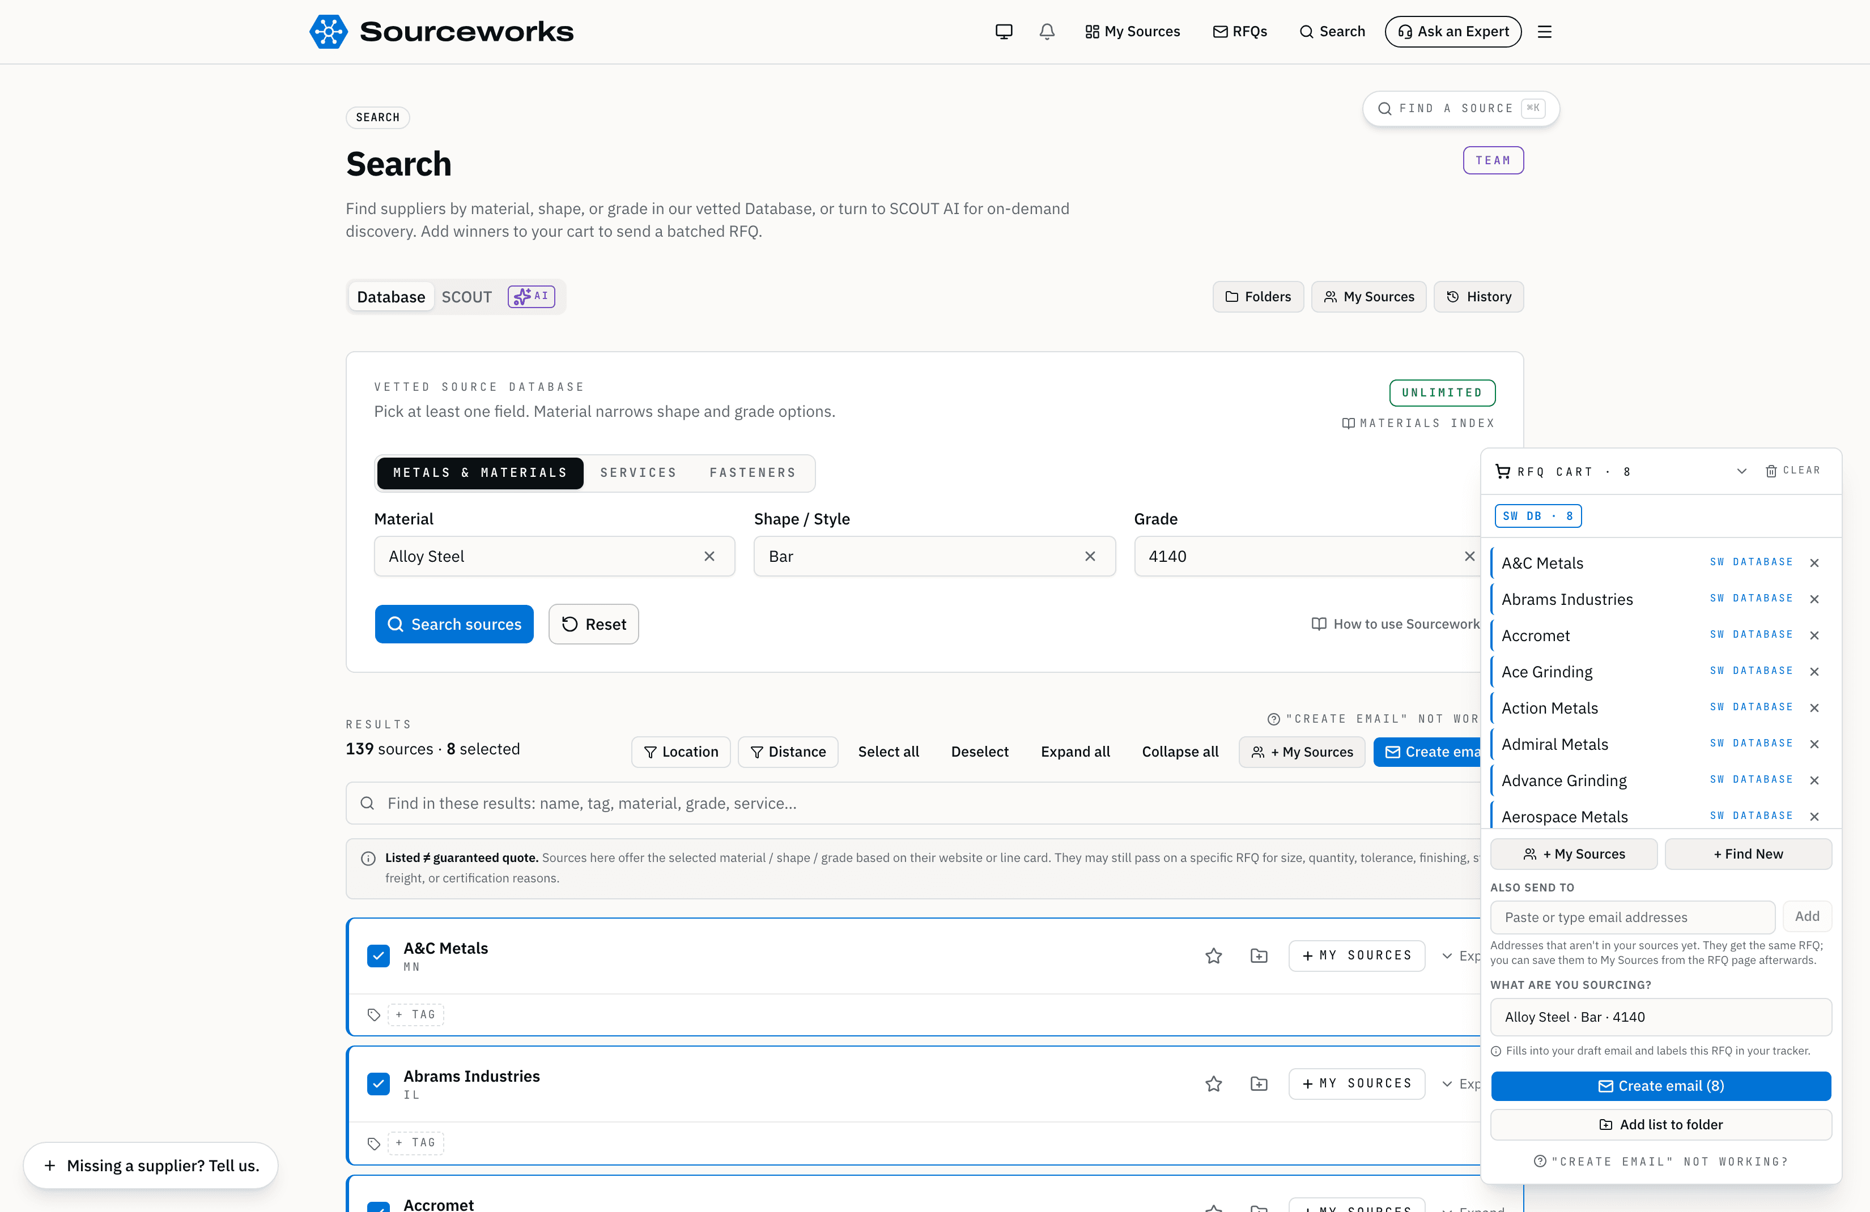Open Ask an Expert
Image resolution: width=1870 pixels, height=1212 pixels.
1453,31
